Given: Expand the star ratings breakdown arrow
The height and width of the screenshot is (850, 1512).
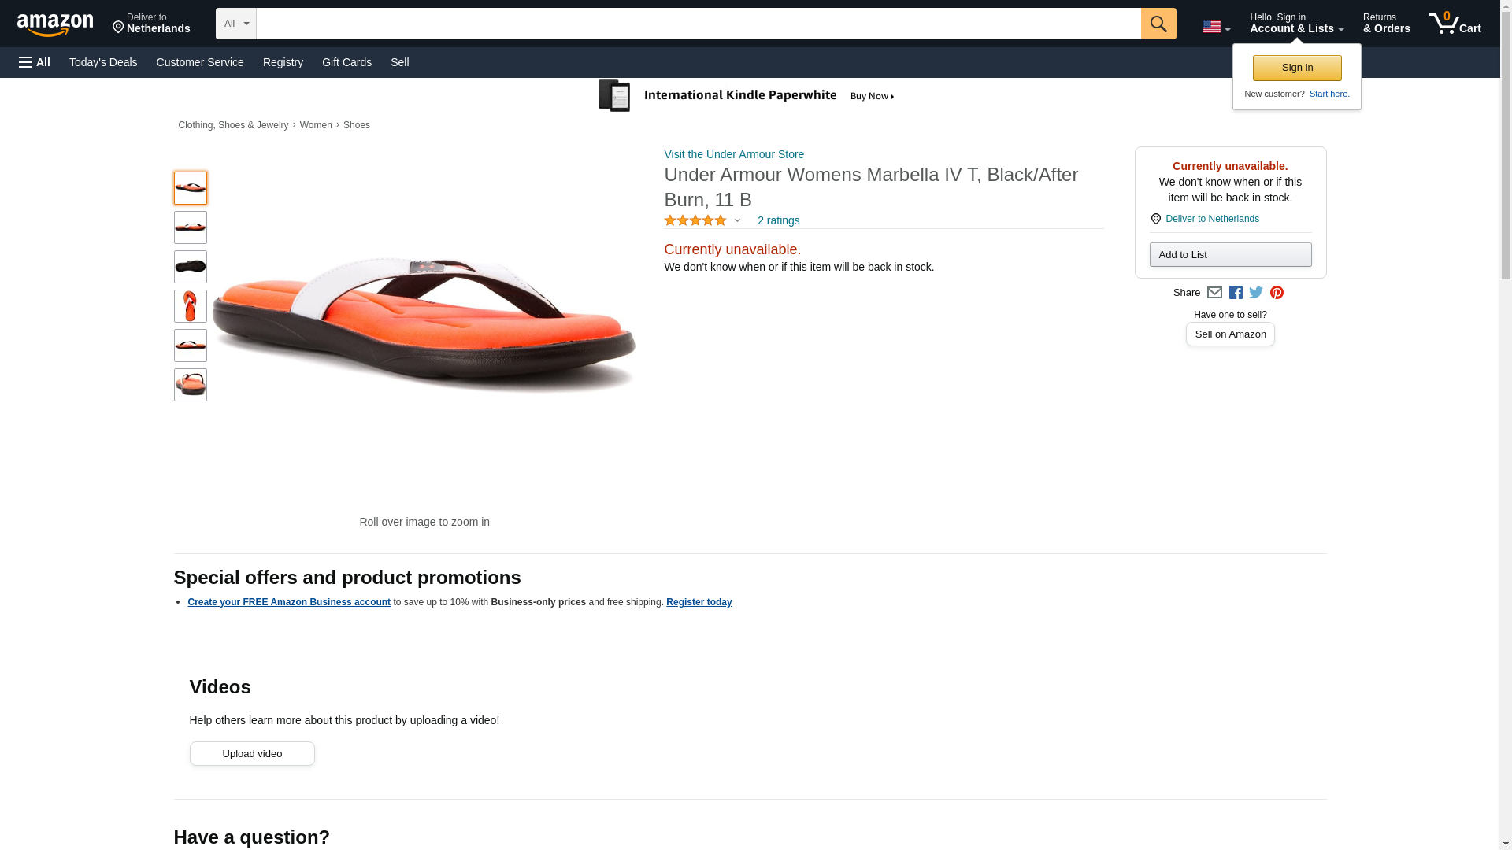Looking at the screenshot, I should (737, 221).
